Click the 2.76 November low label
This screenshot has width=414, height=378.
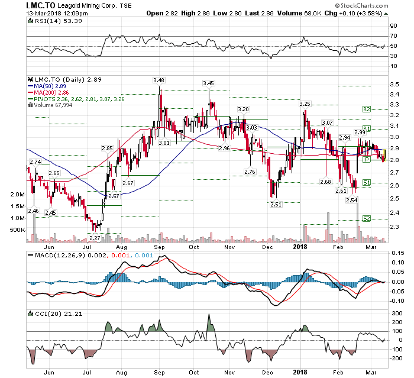tap(250, 172)
